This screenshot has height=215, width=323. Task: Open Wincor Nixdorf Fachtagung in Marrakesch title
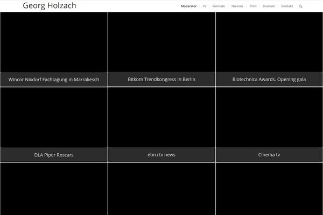coord(54,80)
